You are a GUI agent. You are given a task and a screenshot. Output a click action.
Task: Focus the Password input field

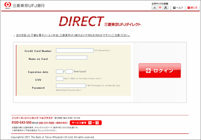(x=71, y=86)
